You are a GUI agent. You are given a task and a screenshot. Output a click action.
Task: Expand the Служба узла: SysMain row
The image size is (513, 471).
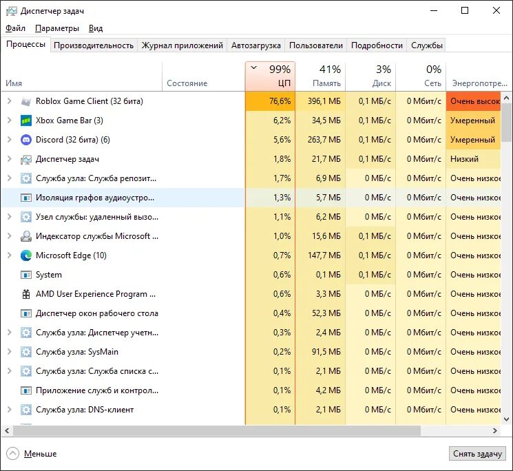(x=10, y=352)
